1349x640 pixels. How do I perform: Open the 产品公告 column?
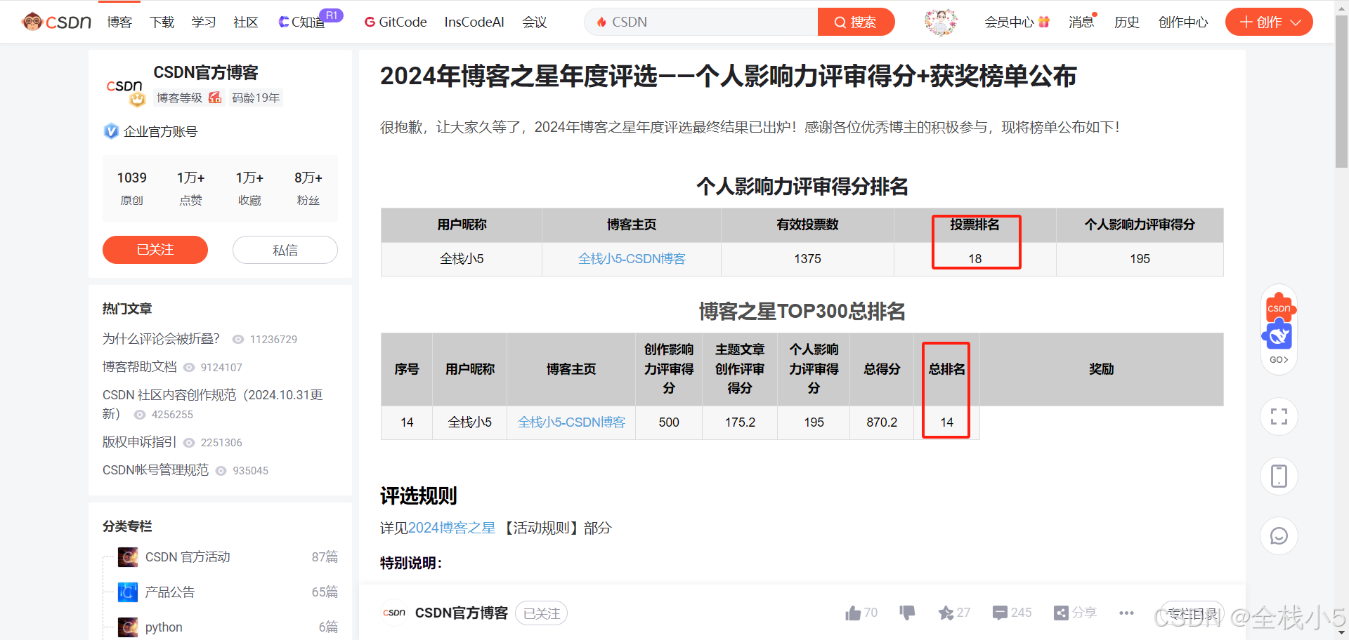click(x=170, y=592)
